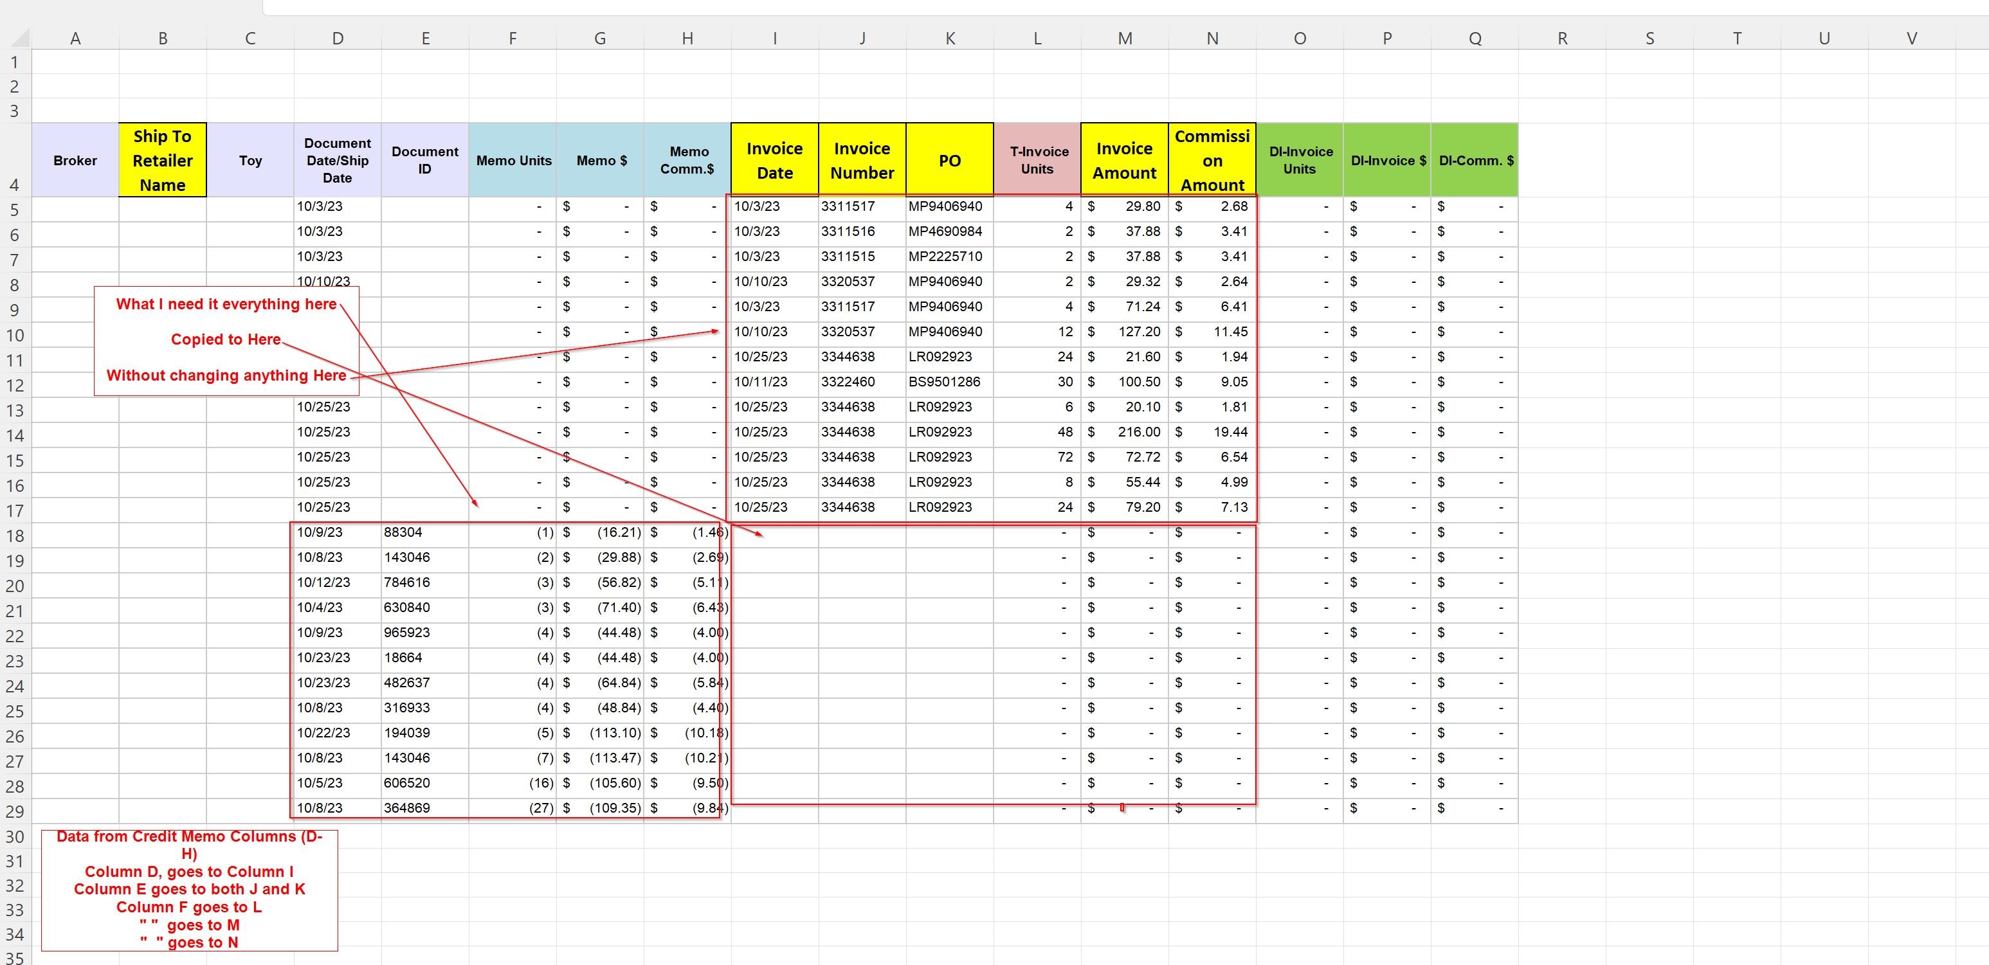Click the Broker header cell
Image resolution: width=1989 pixels, height=965 pixels.
tap(75, 161)
